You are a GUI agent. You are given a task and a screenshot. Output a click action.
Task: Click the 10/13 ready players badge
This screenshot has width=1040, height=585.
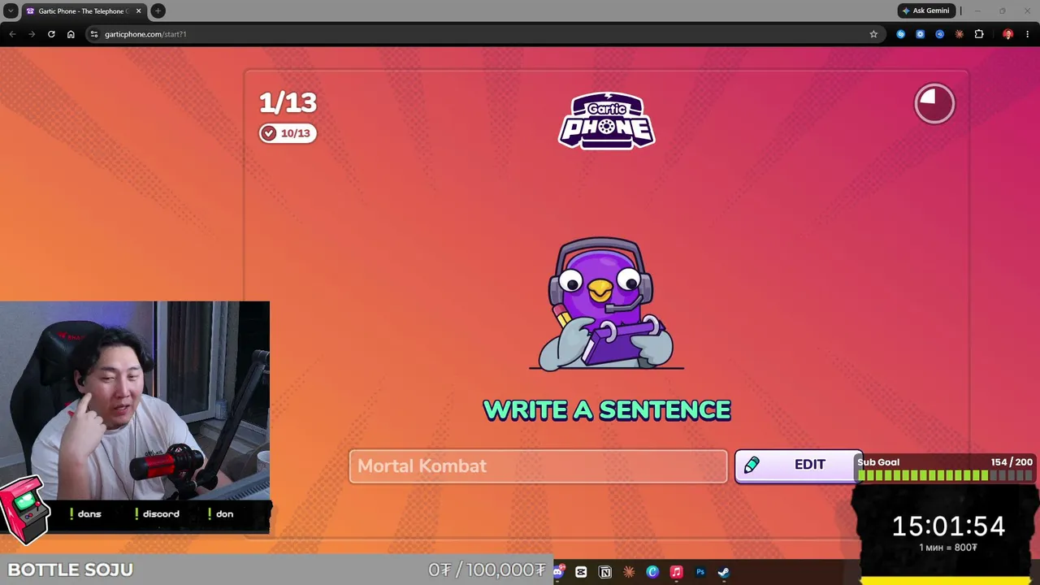[287, 133]
